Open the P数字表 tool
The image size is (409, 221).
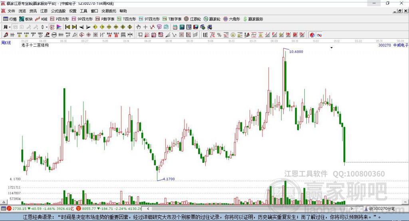[x=105, y=19]
